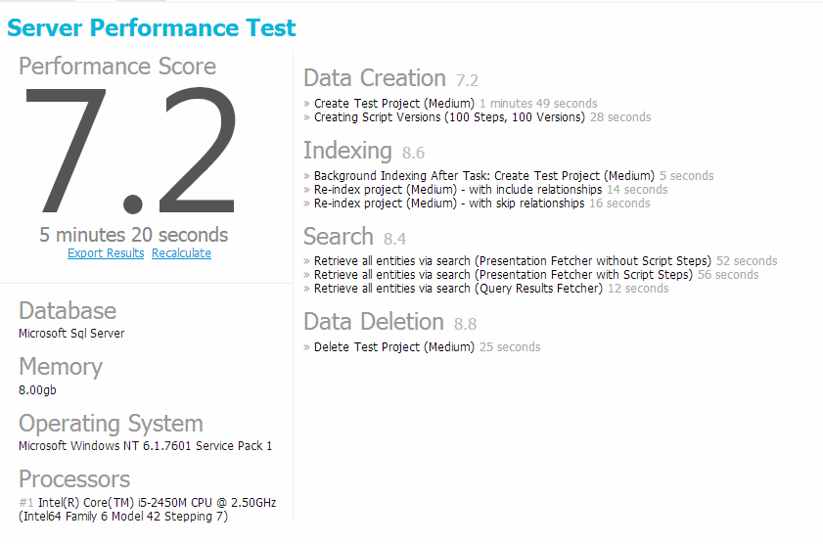Select Re-index project with skip relationships
The height and width of the screenshot is (544, 823).
452,204
